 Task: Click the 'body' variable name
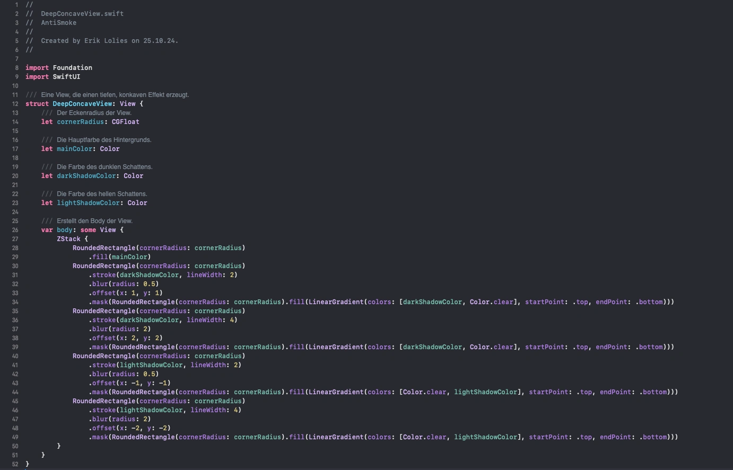pyautogui.click(x=64, y=230)
